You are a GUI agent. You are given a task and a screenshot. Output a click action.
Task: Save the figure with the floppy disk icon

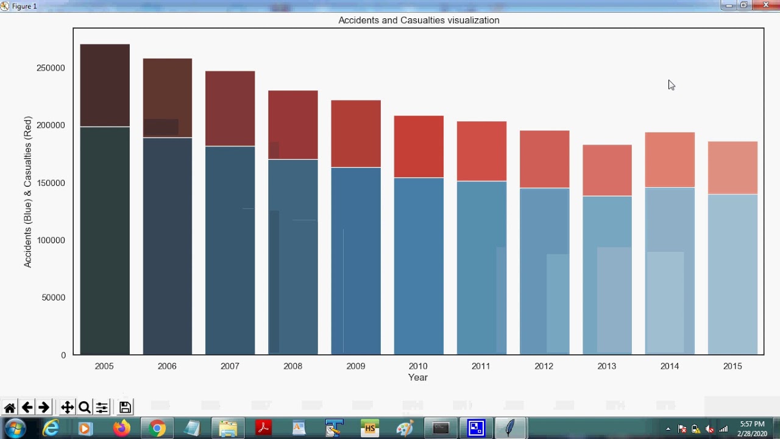125,407
